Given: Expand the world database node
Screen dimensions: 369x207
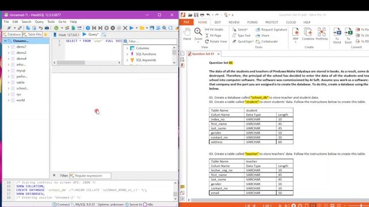Looking at the screenshot, I should pos(9,100).
